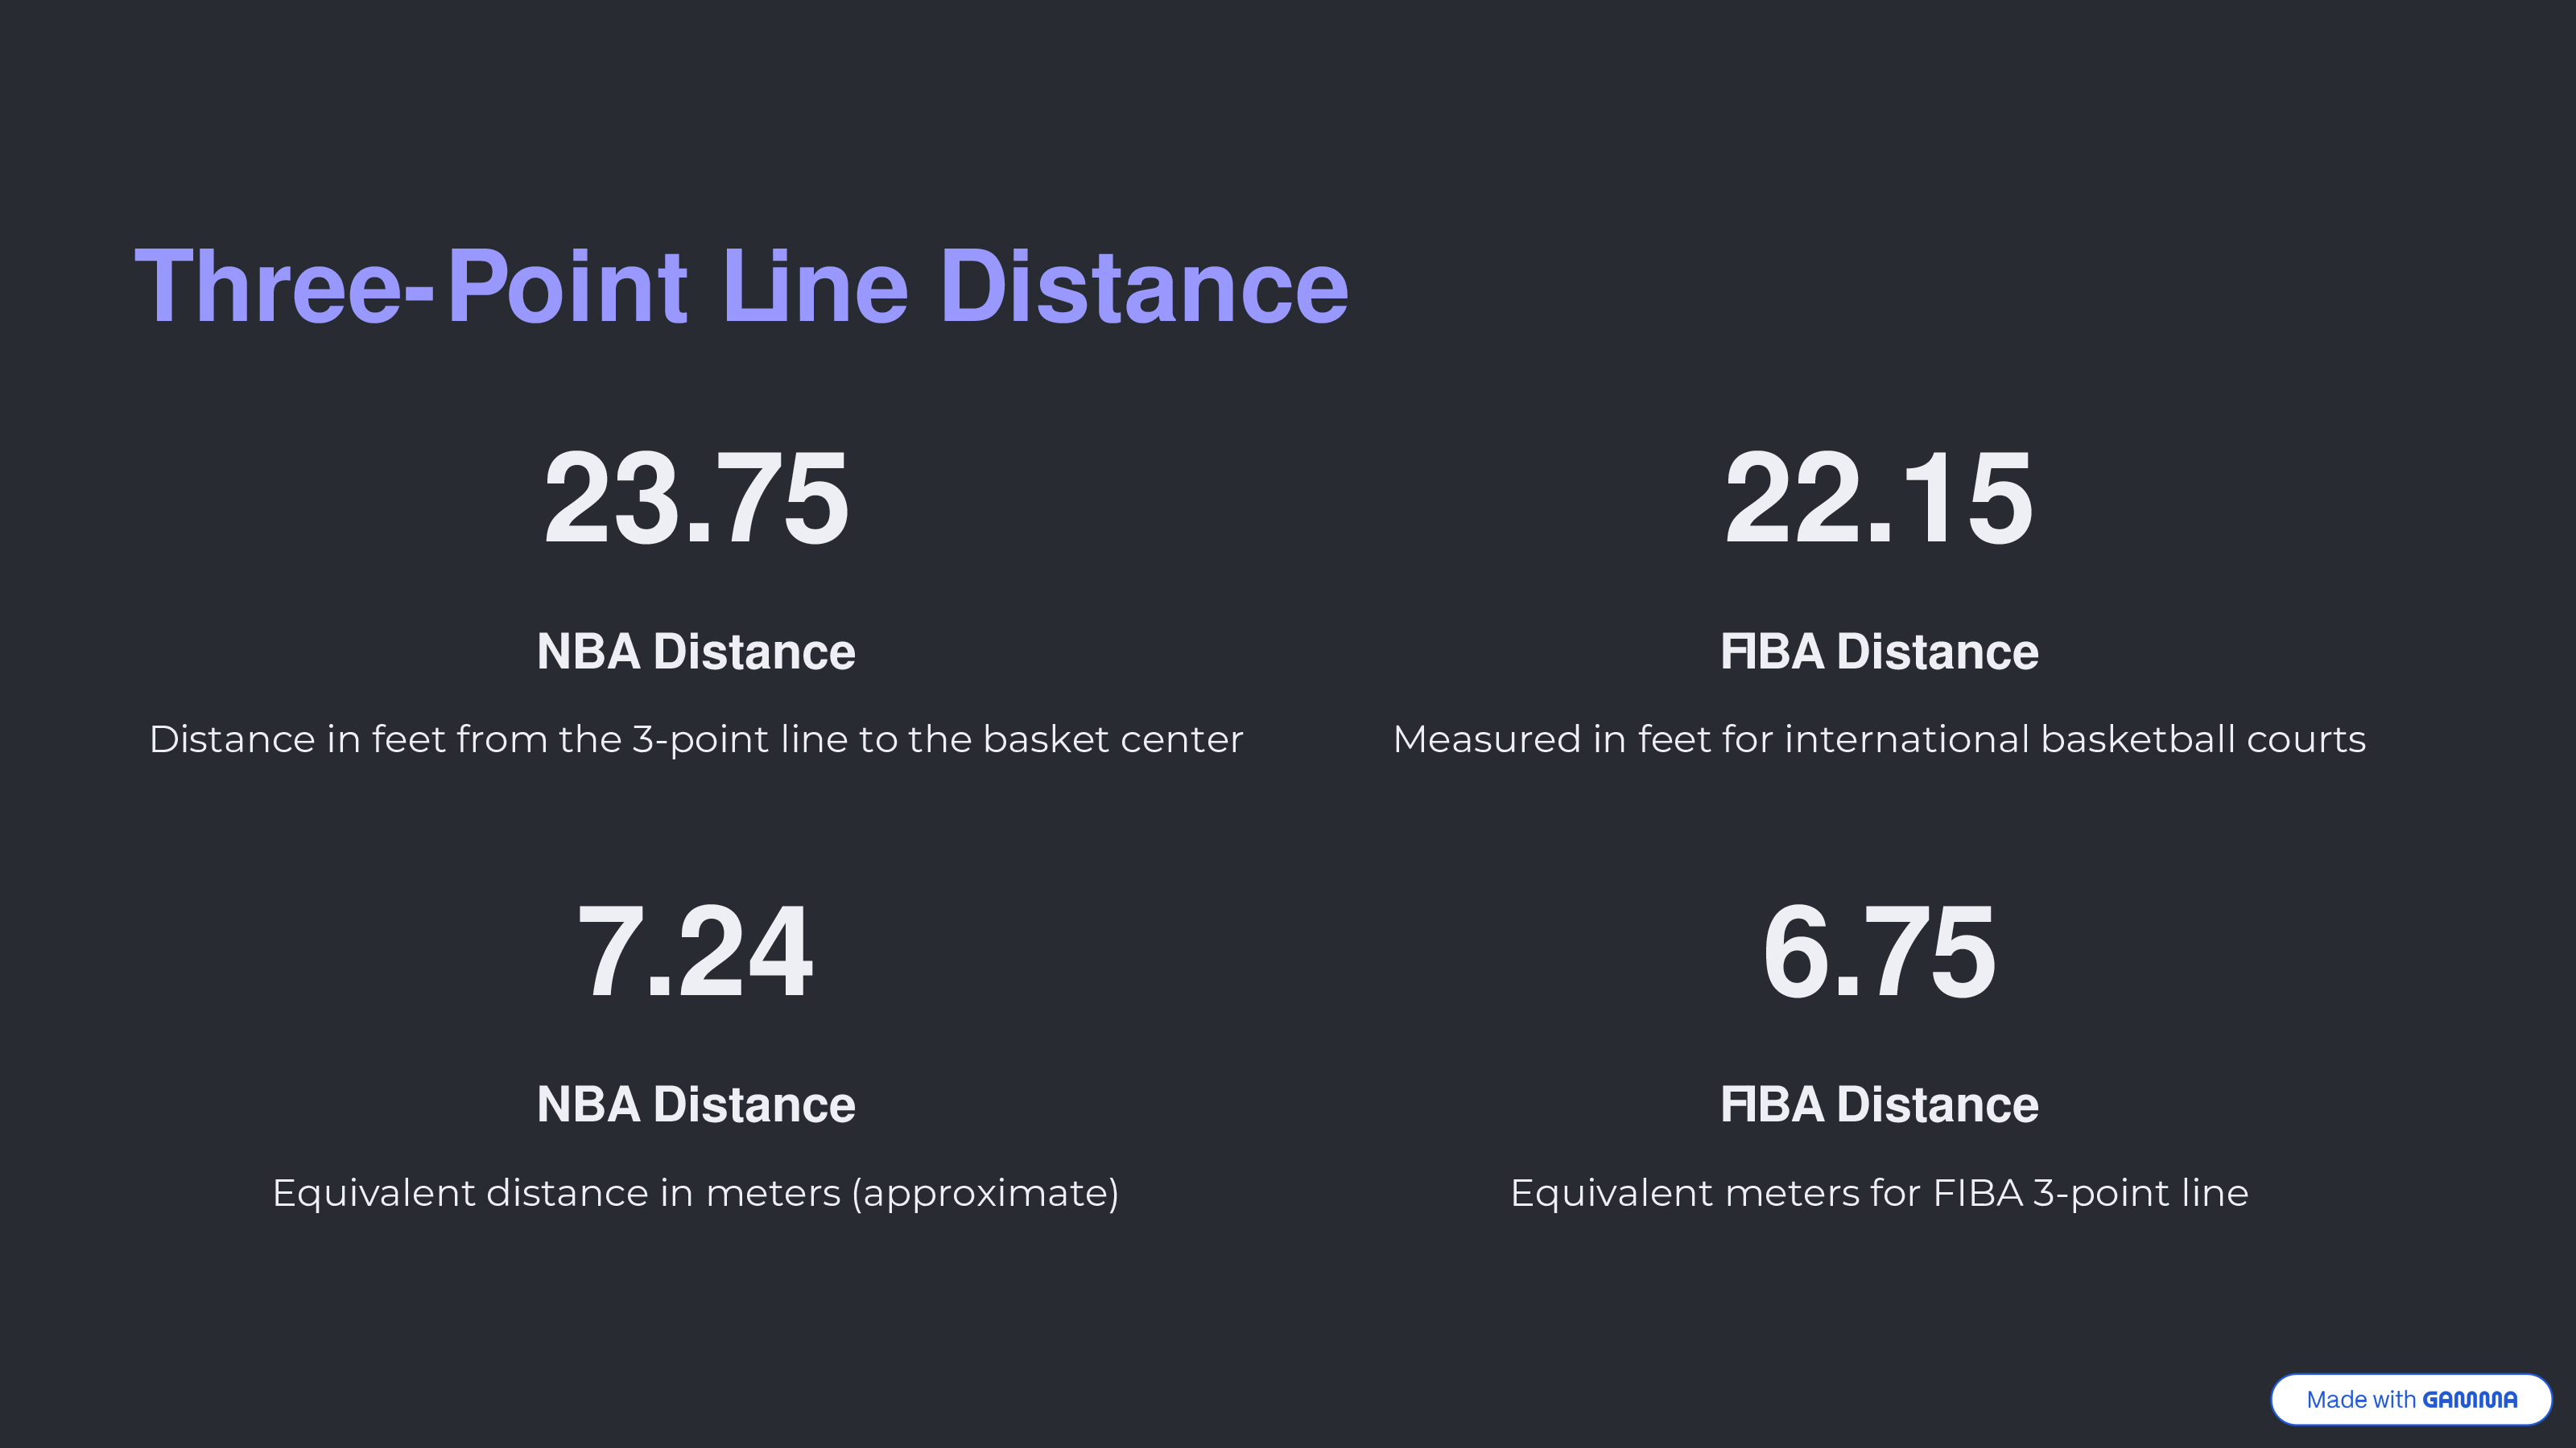Select the FIBA Distance label under 6.75
This screenshot has width=2576, height=1448.
point(1879,1105)
